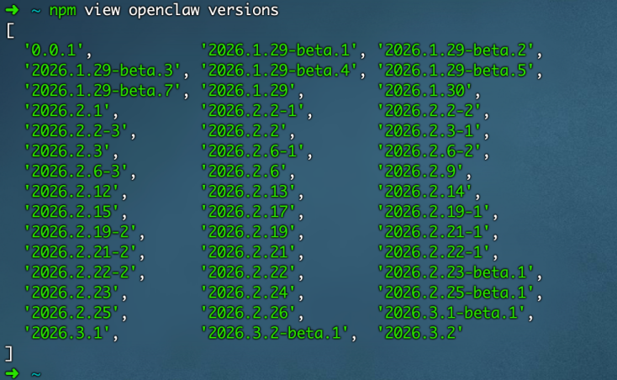Screen dimensions: 617x380
Task: Click version '2026.2.6-3'
Action: pos(76,172)
